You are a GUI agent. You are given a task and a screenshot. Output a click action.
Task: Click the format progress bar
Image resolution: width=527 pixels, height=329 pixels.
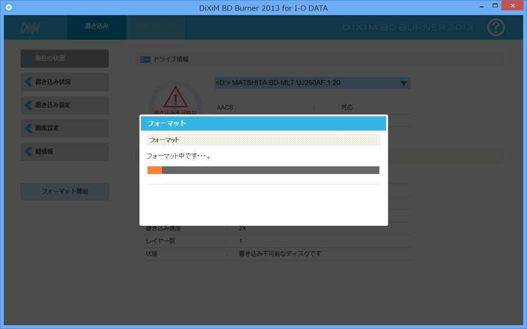(263, 170)
